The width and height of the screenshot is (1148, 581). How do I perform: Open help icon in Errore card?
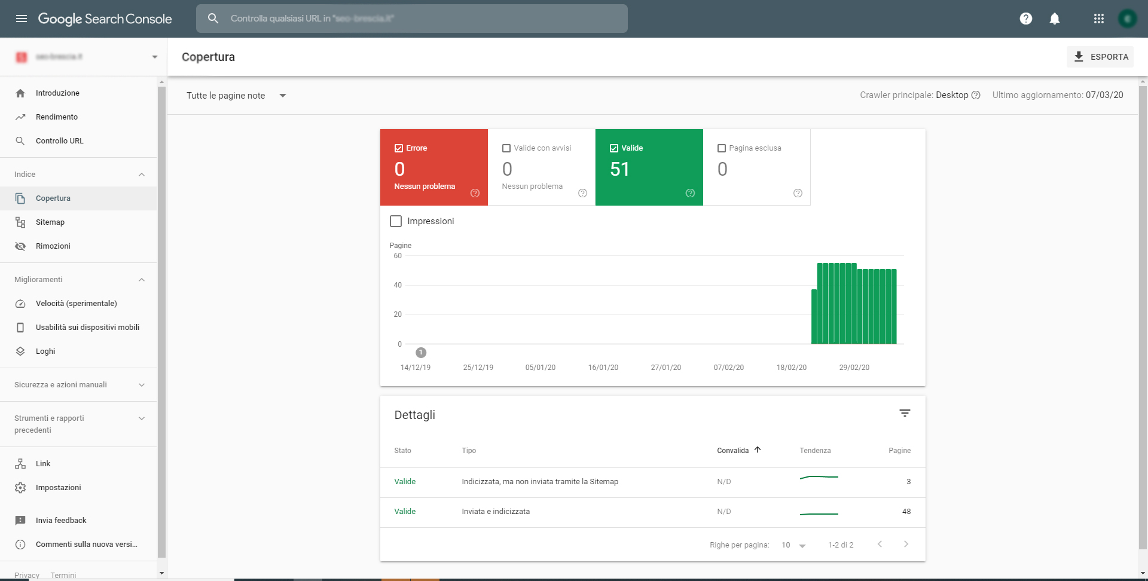point(475,193)
